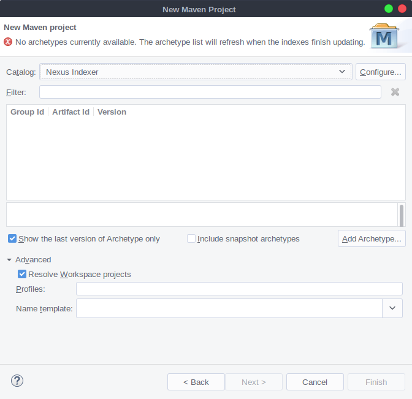Viewport: 412px width, 399px height.
Task: Open the Name template dropdown arrow
Action: 392,308
